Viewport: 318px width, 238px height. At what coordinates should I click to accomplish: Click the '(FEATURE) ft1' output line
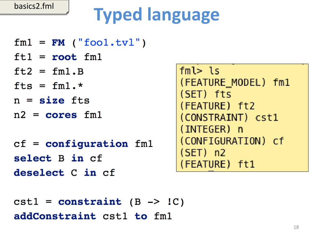pos(217,164)
